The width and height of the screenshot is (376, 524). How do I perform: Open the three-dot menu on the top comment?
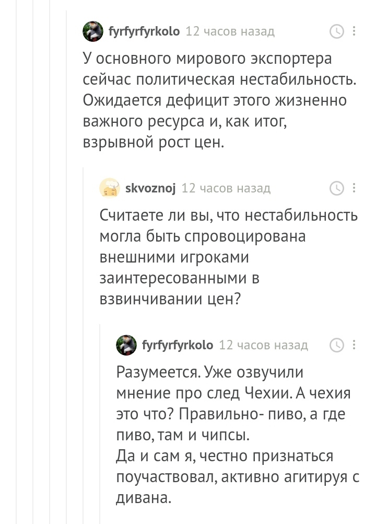pyautogui.click(x=355, y=31)
